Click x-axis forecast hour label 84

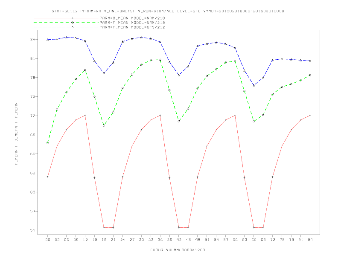[x=310, y=240]
